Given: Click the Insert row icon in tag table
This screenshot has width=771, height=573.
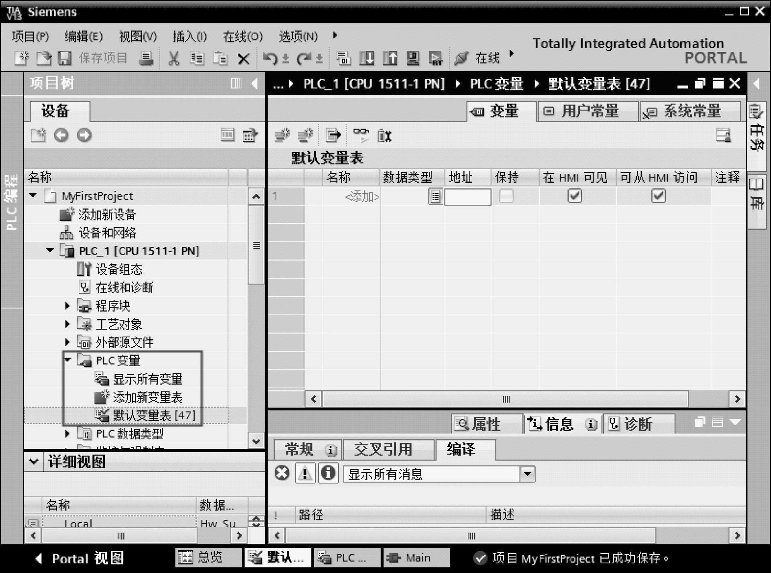Looking at the screenshot, I should point(282,136).
